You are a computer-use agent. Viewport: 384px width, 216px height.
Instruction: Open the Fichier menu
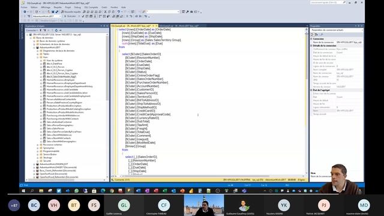[24, 7]
